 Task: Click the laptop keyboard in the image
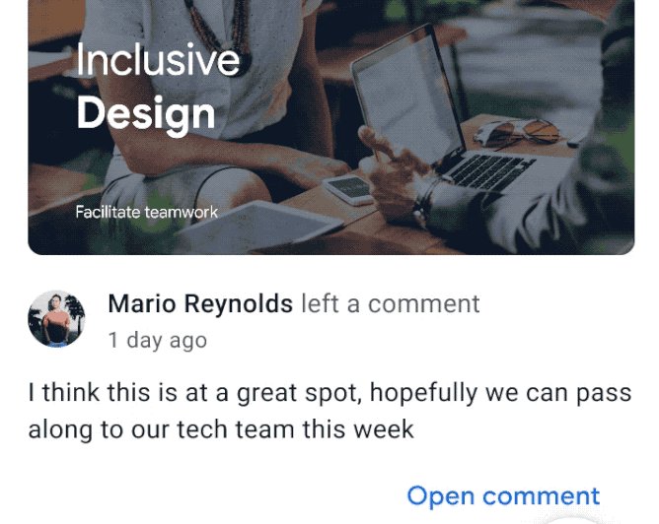coord(490,169)
